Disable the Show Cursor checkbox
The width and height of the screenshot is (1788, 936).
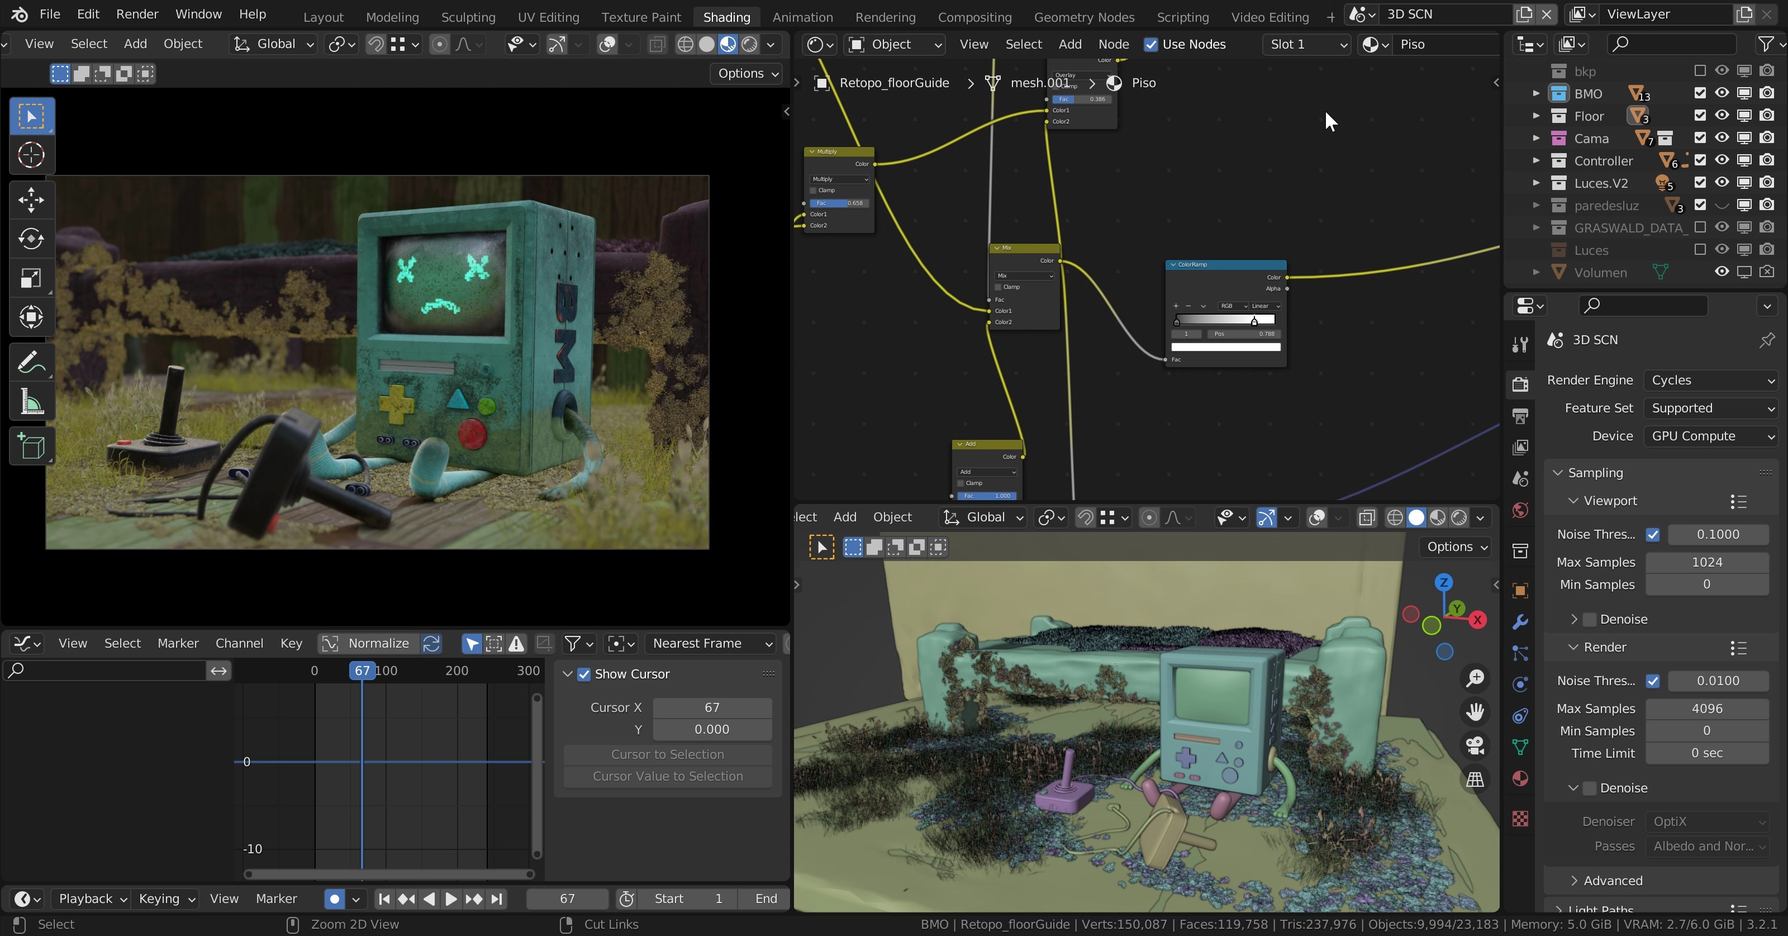(584, 674)
